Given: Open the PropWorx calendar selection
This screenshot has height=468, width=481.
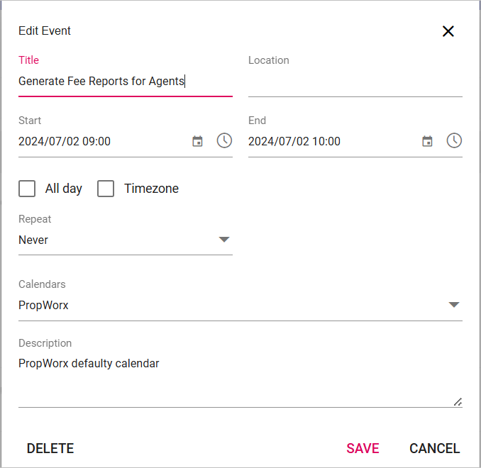Looking at the screenshot, I should click(240, 305).
